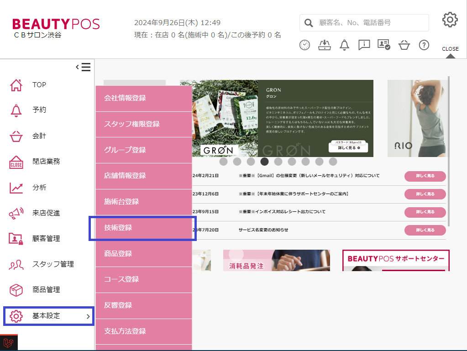
Task: Click 詳しく見る on the GRON banner
Action: point(348,148)
